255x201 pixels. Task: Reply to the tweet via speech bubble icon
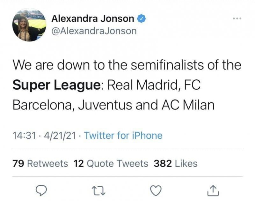(41, 190)
